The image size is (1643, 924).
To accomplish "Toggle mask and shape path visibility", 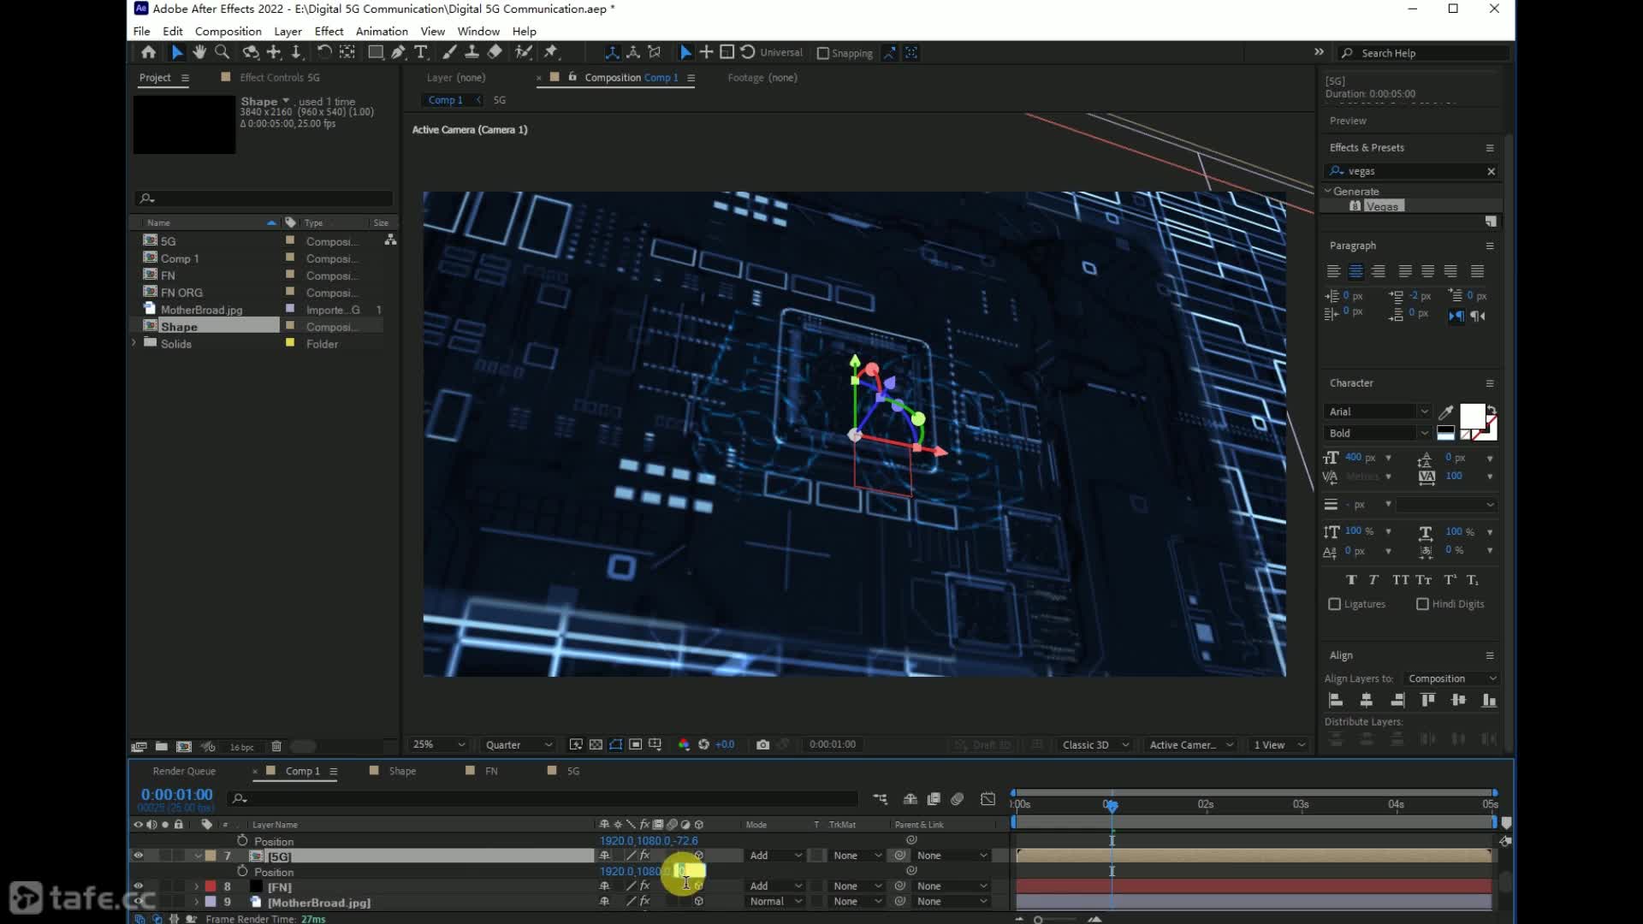I will [x=615, y=744].
